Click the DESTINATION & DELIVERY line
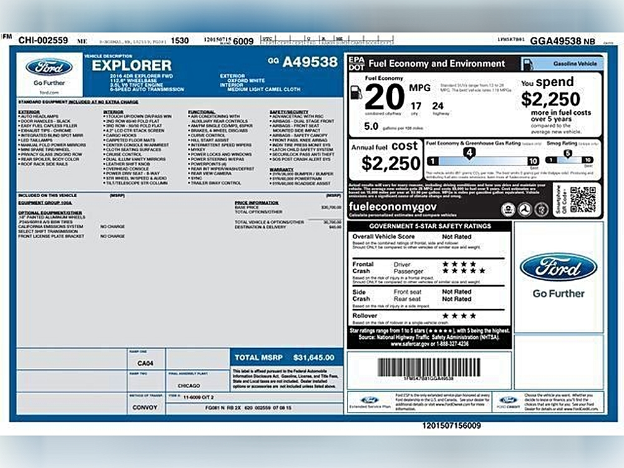 287,227
